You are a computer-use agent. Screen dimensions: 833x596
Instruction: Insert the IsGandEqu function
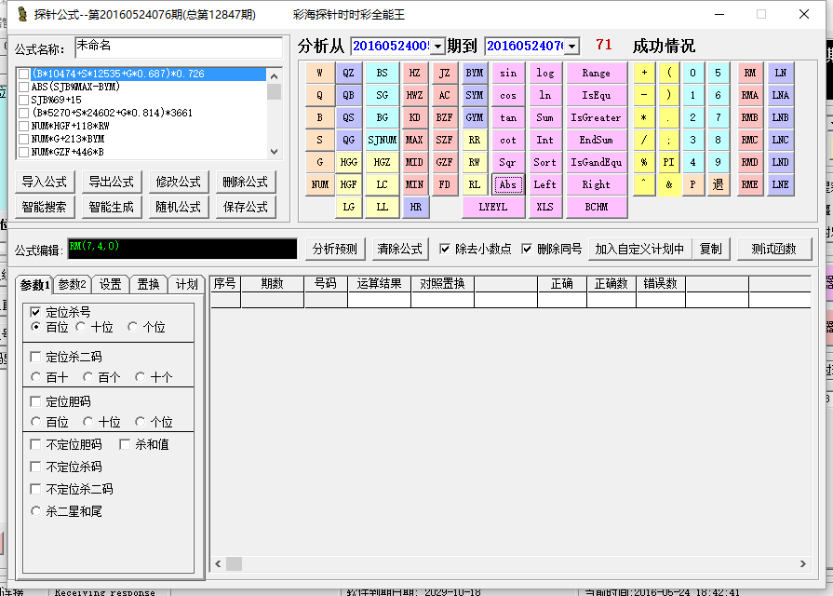click(596, 162)
